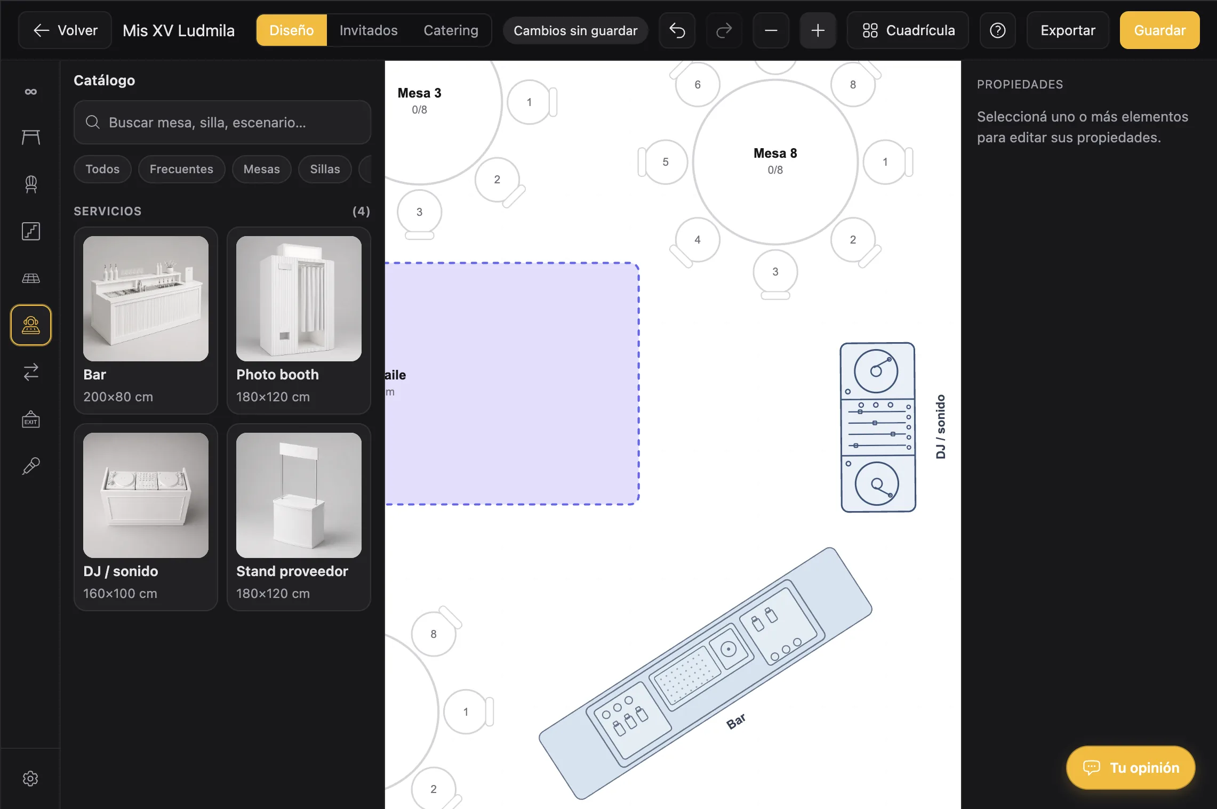Screen dimensions: 1217x809
Task: Switch to the Invitados tab
Action: [x=369, y=30]
